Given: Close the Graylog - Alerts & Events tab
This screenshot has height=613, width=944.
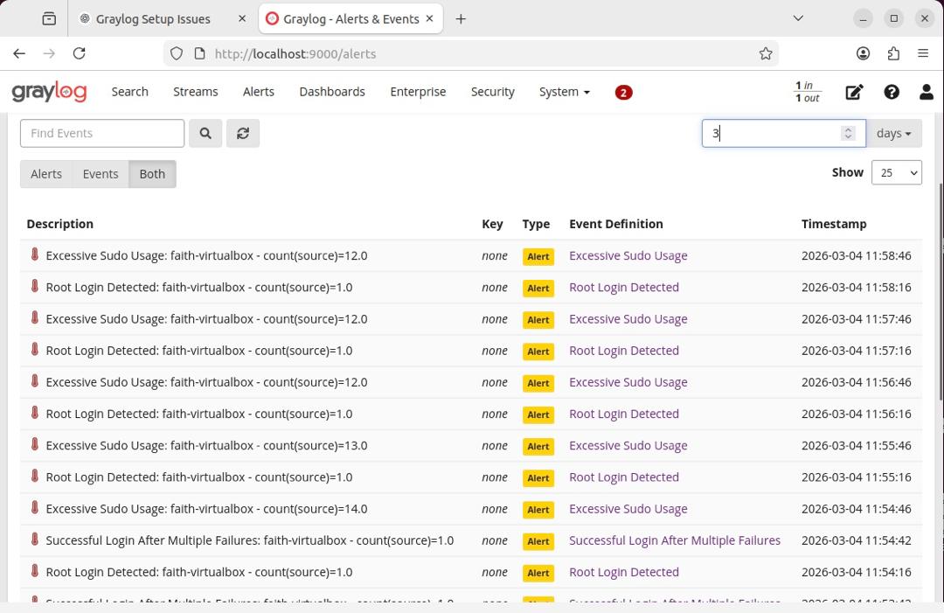Looking at the screenshot, I should click(x=430, y=19).
